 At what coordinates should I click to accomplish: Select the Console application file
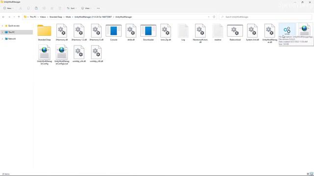point(113,33)
